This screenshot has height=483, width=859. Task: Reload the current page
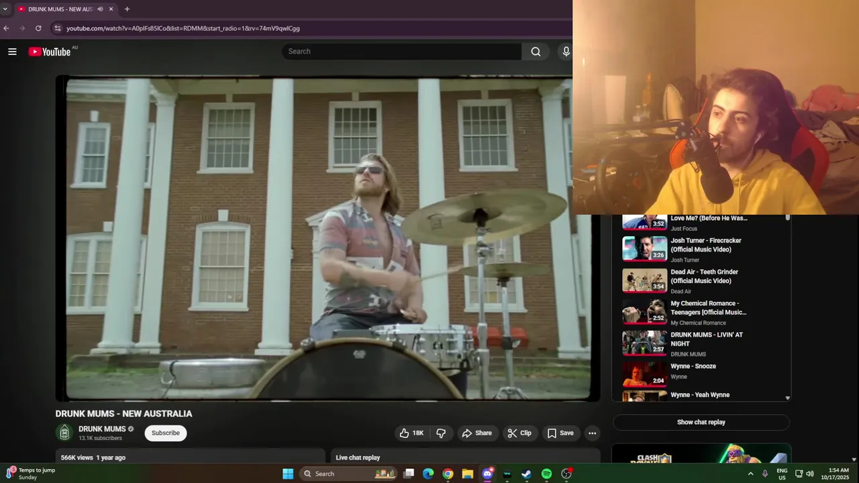pyautogui.click(x=38, y=28)
